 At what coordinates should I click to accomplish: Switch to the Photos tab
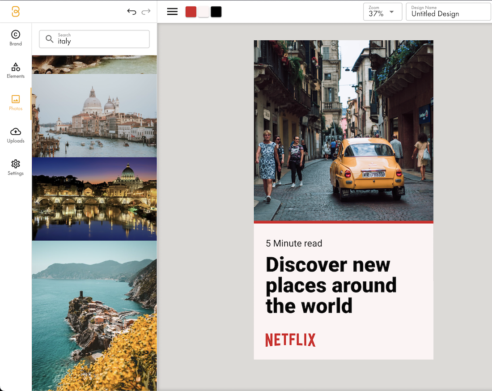pyautogui.click(x=16, y=102)
